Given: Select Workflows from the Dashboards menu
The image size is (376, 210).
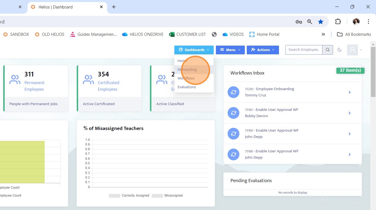Looking at the screenshot, I should pyautogui.click(x=194, y=78).
